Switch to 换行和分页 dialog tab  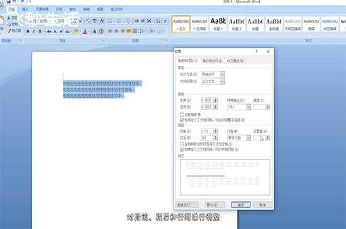212,61
